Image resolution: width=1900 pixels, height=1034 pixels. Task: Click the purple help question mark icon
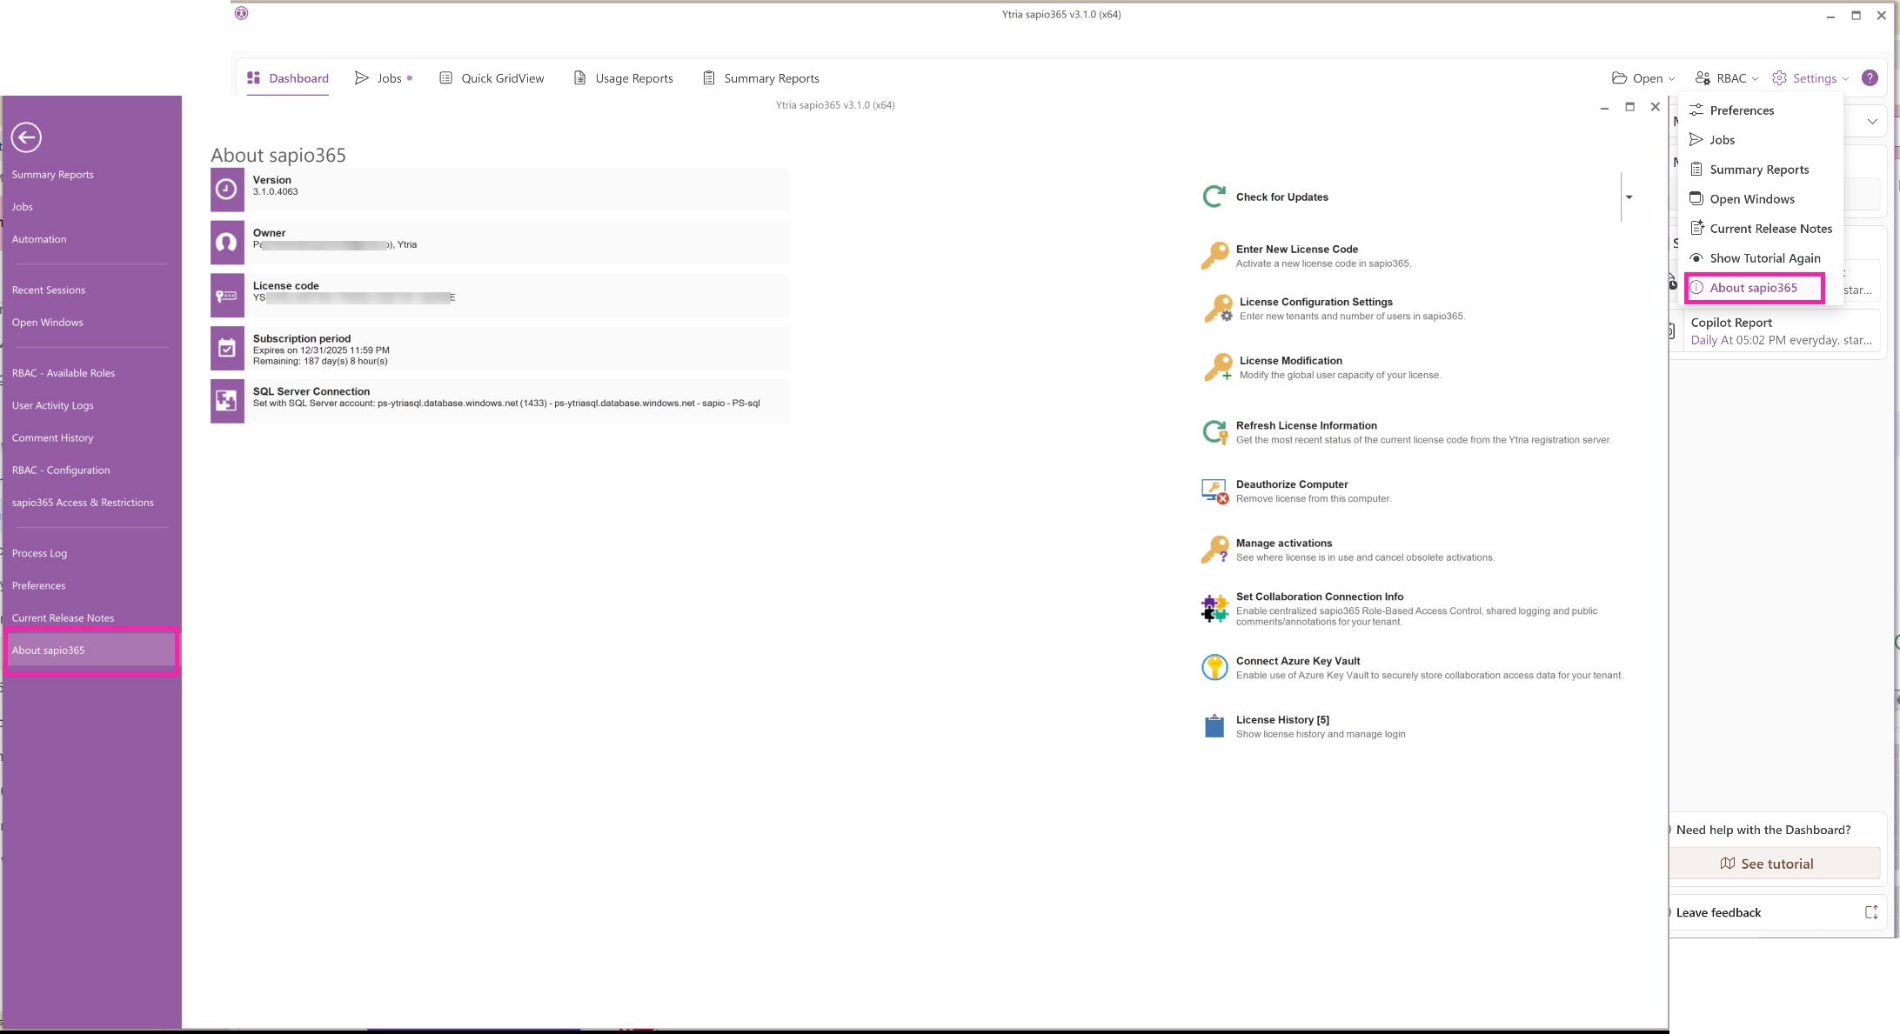coord(1869,78)
